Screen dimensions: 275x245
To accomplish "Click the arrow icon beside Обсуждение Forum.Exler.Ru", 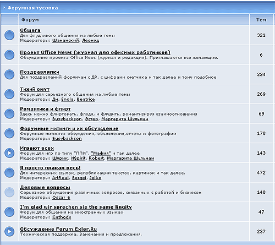I will 9,231.
